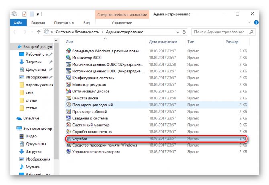This screenshot has width=269, height=185.
Task: Click the new folder quick access icon
Action: (32, 14)
